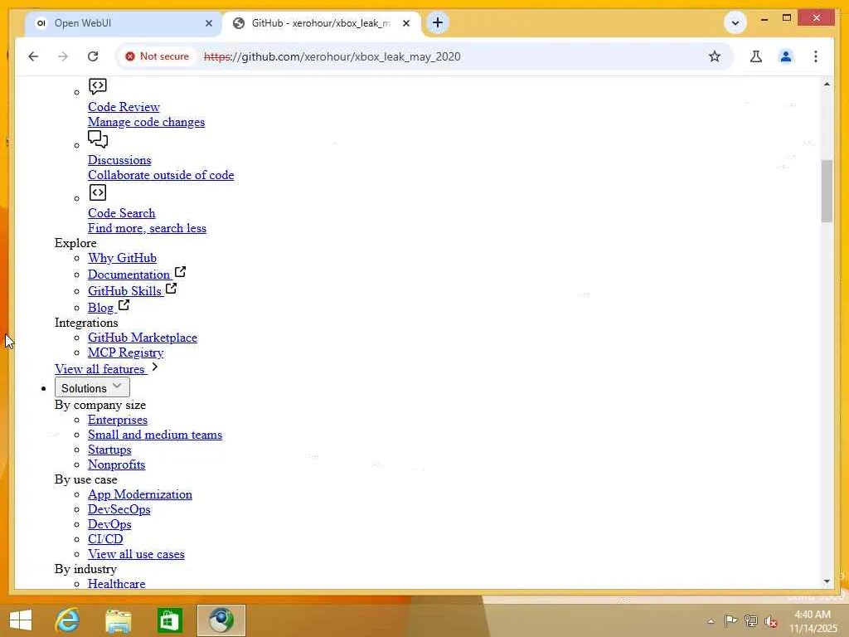This screenshot has width=849, height=637.
Task: Open the Chrome profile avatar icon
Action: tap(786, 56)
